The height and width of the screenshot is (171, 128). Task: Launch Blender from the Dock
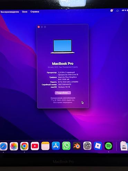click(77, 146)
